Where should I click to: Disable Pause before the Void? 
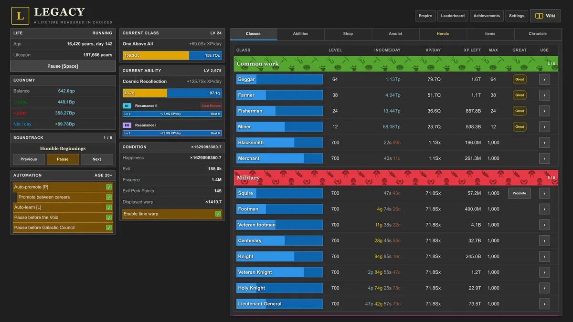coord(109,218)
